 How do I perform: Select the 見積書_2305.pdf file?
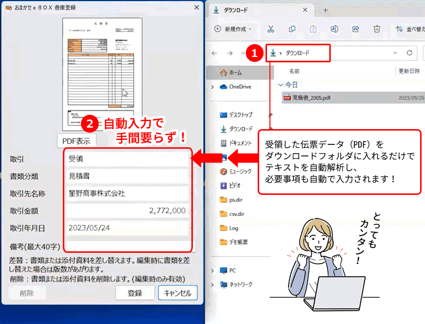click(311, 98)
